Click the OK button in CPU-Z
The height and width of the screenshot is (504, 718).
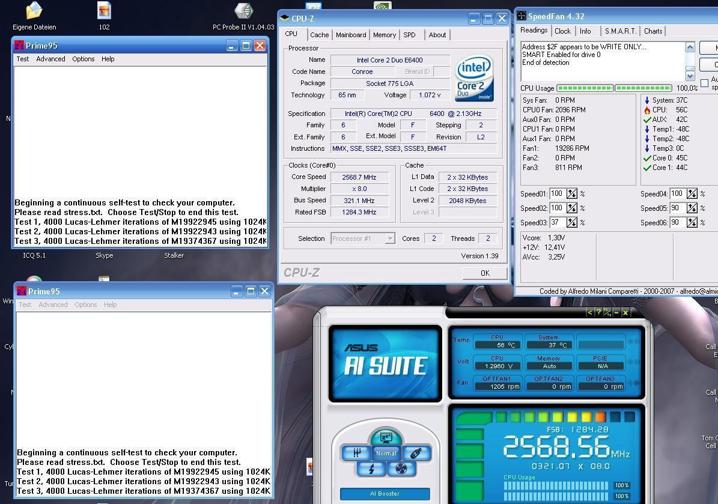coord(485,273)
